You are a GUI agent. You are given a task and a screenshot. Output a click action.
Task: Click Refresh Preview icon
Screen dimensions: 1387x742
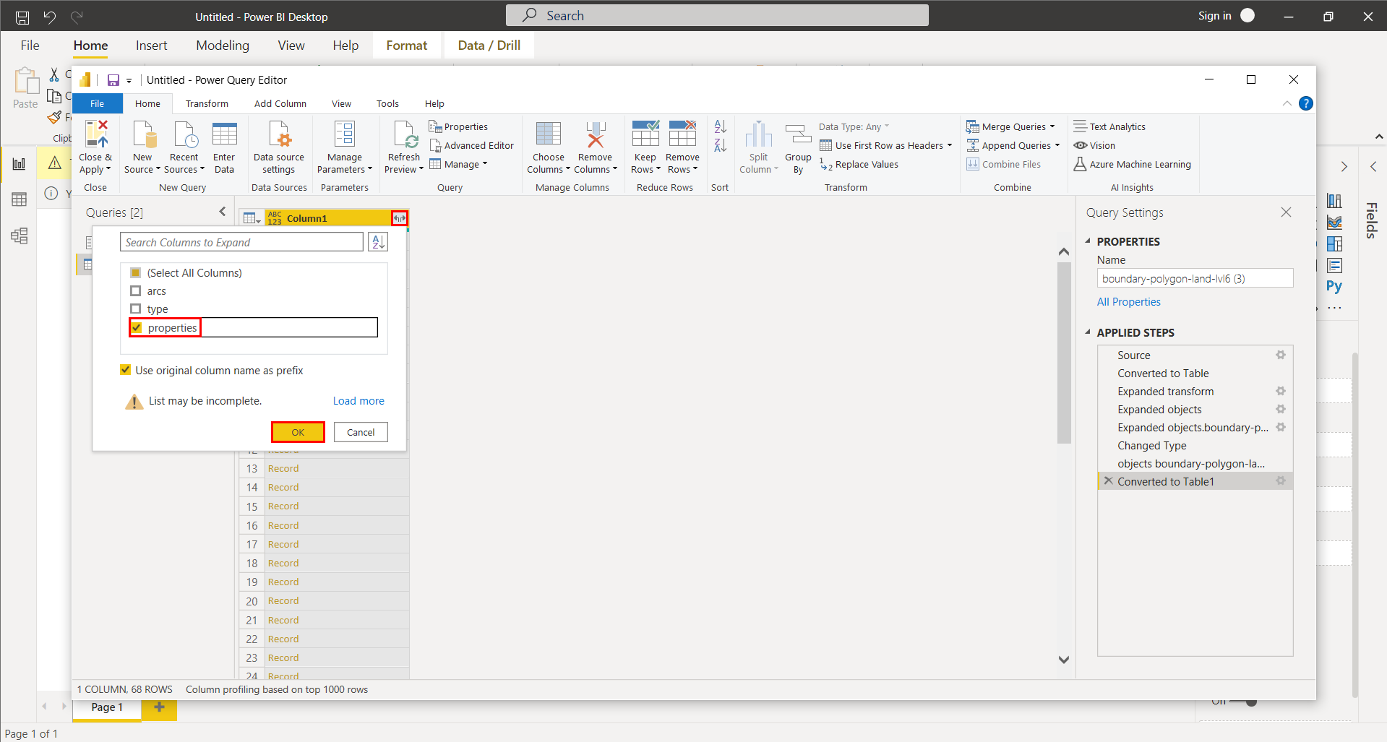coord(404,134)
